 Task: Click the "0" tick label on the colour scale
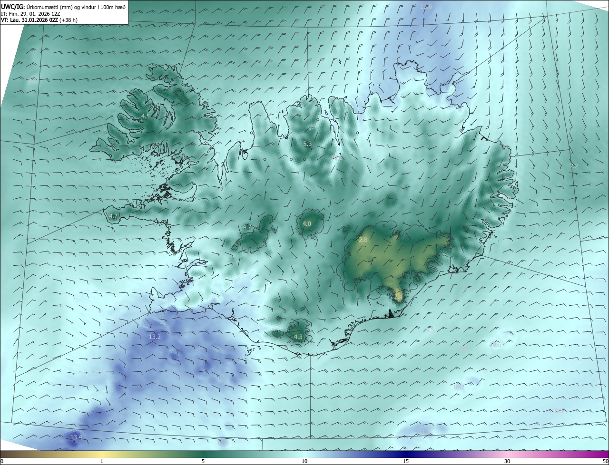tap(2, 462)
